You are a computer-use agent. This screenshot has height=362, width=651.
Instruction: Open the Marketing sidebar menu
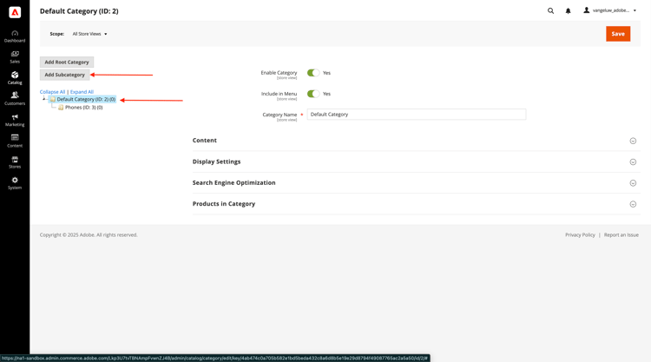(x=15, y=120)
